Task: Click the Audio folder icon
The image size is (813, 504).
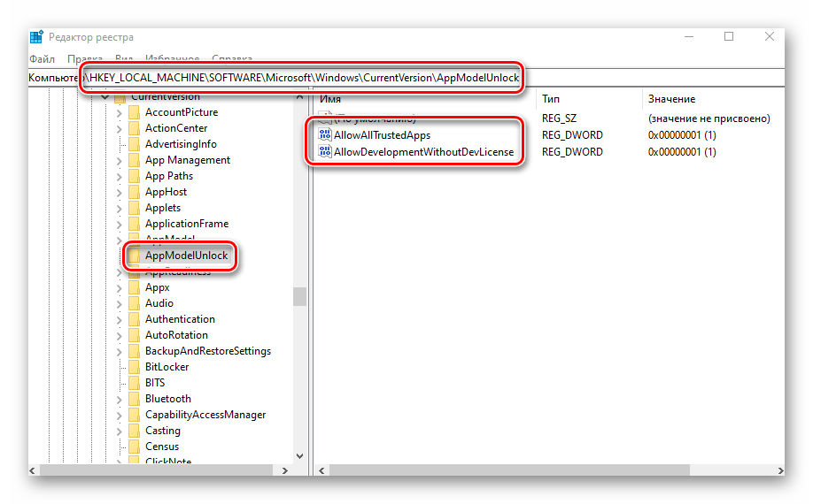Action: coord(134,303)
